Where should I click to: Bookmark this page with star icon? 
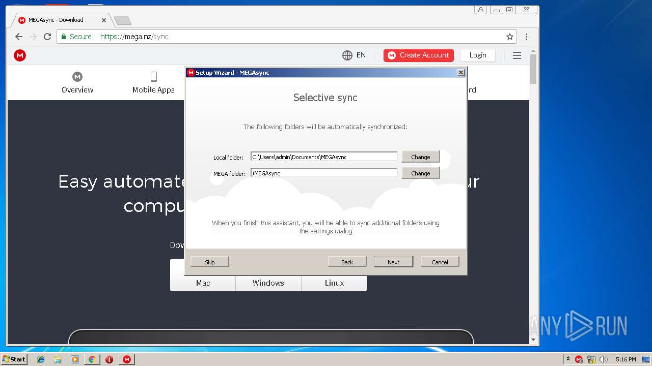tap(509, 37)
